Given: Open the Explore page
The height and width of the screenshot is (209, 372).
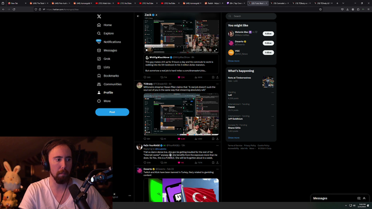Looking at the screenshot, I should click(105, 34).
